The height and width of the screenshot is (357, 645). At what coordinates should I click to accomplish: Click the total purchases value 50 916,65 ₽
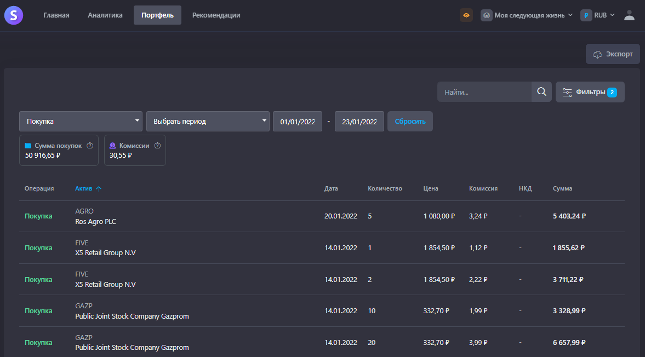click(x=43, y=156)
